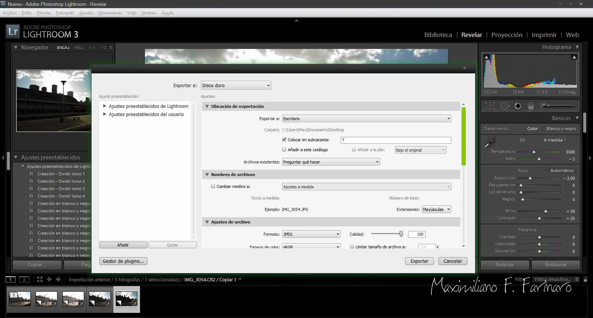The width and height of the screenshot is (593, 318).
Task: Enable 'Limitar tamaño de archivo a' checkbox
Action: (x=352, y=246)
